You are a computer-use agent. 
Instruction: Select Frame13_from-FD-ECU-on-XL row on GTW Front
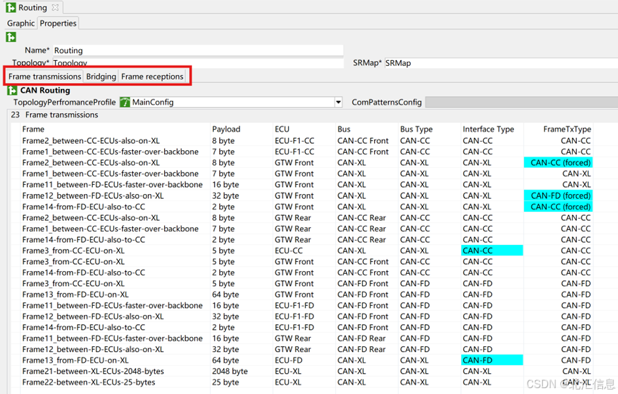pyautogui.click(x=307, y=295)
